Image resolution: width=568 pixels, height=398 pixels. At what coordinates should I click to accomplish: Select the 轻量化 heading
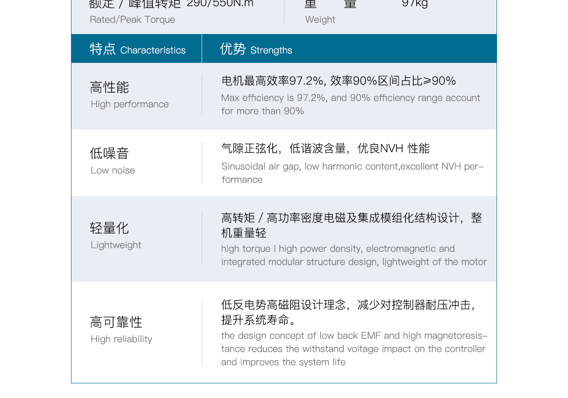[x=109, y=228]
